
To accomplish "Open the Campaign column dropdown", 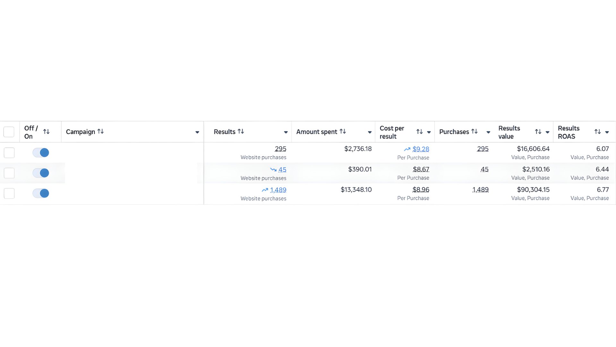I will (x=198, y=132).
